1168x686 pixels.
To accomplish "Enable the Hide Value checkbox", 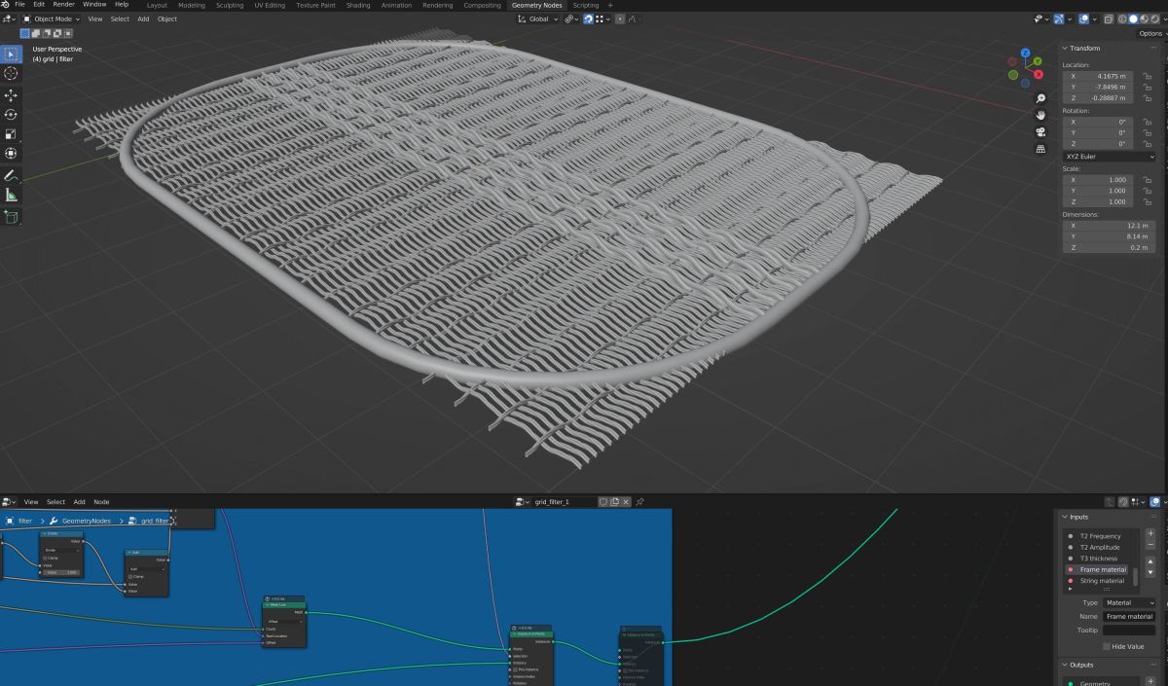I will click(x=1107, y=646).
